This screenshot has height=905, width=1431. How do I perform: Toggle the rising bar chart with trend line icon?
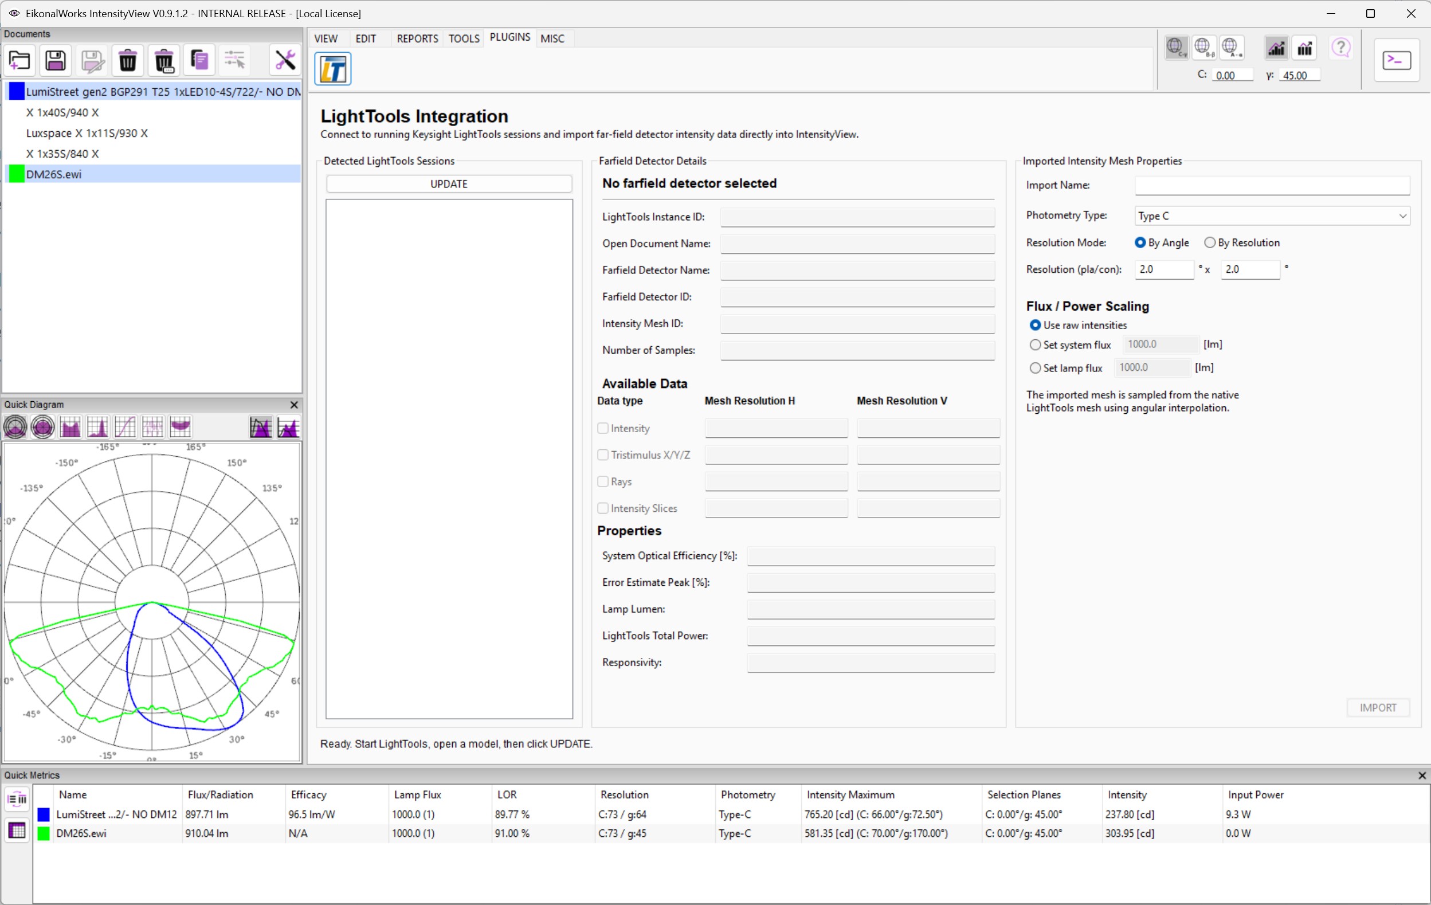1276,48
